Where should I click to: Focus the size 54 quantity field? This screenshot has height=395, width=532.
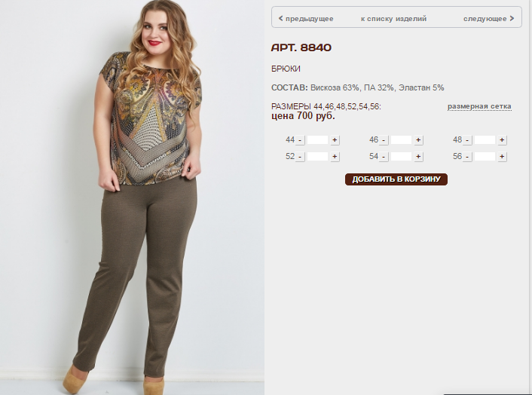401,157
